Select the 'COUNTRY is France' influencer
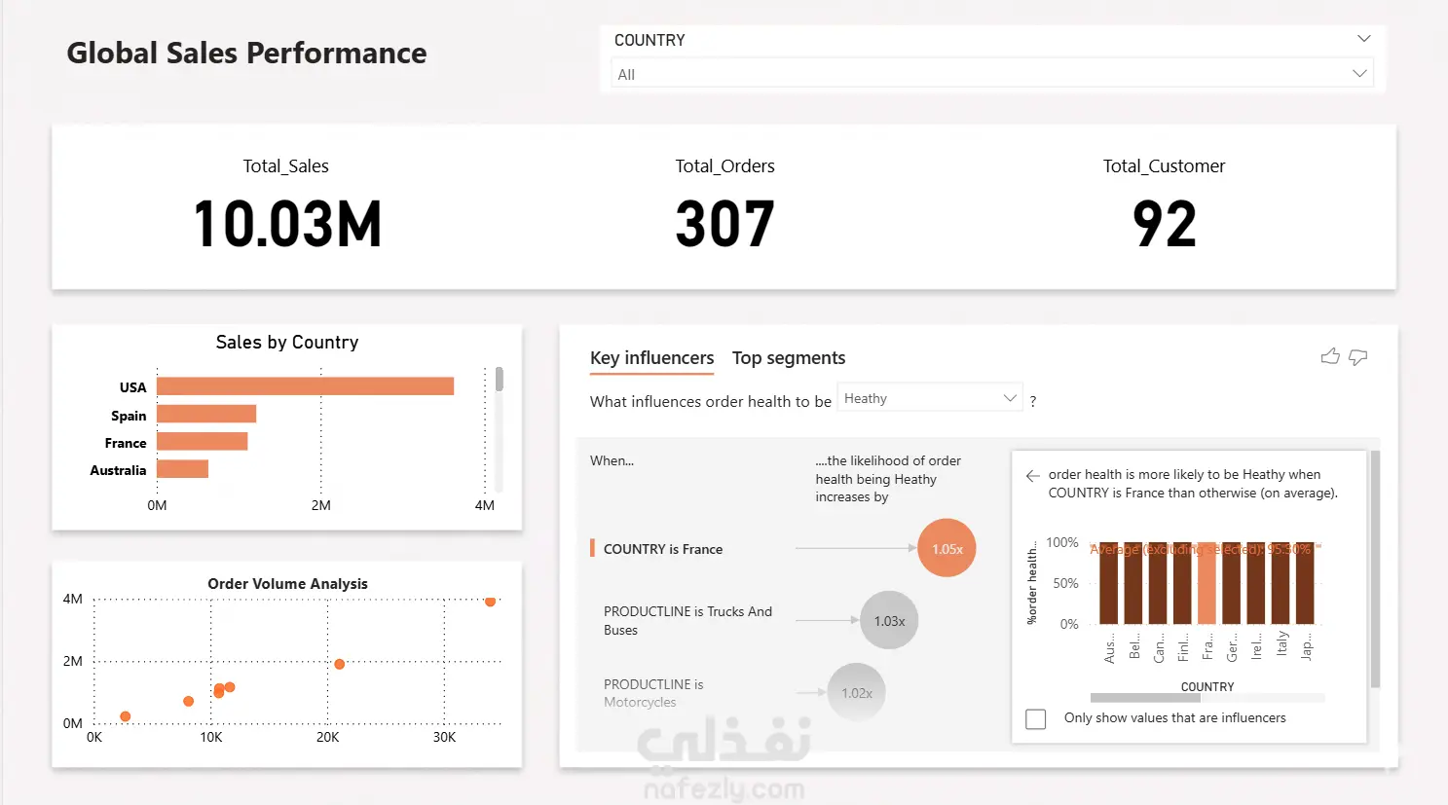The image size is (1448, 805). pos(663,549)
